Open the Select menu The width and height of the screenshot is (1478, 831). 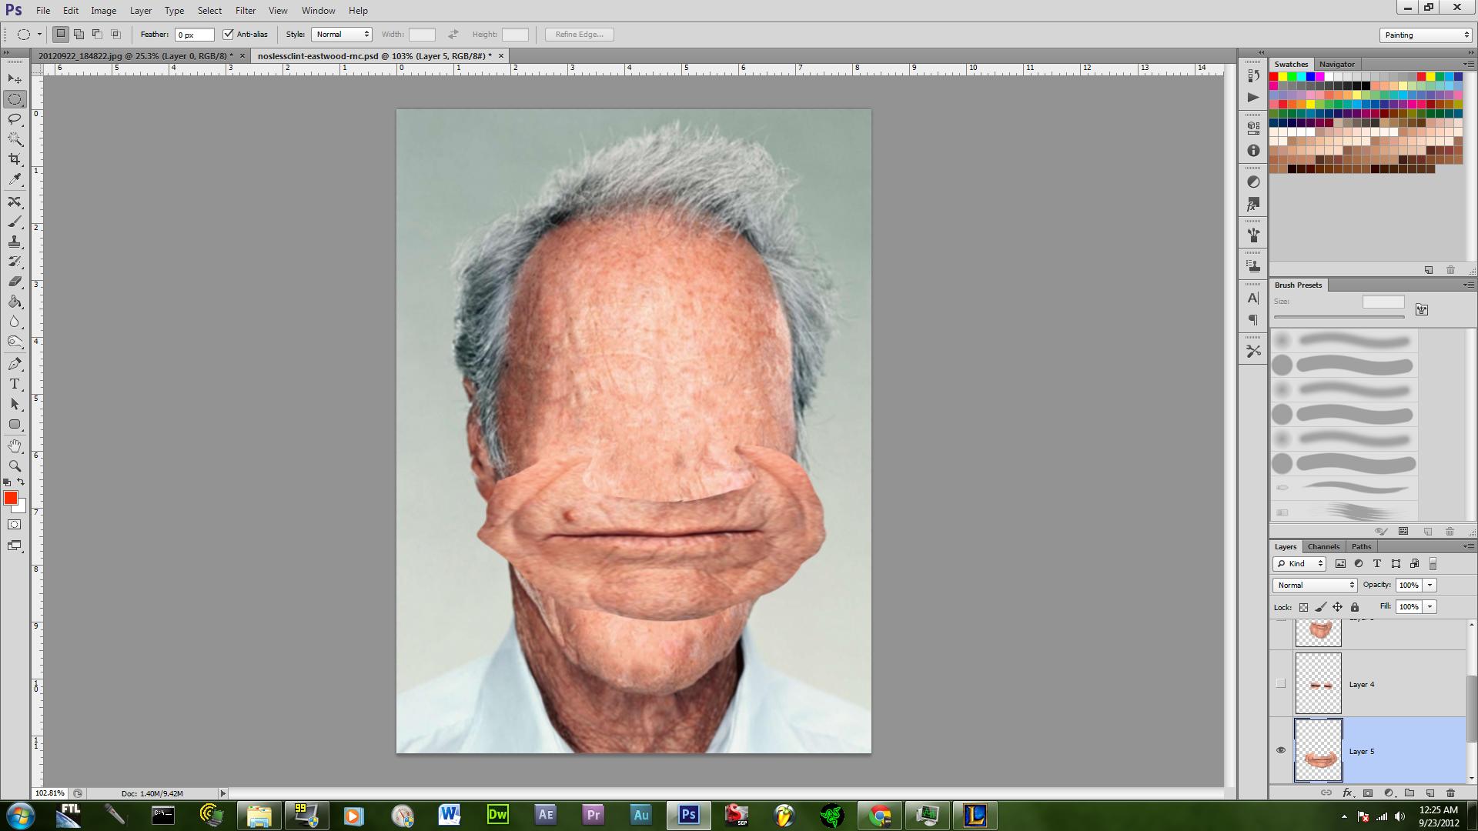tap(209, 11)
